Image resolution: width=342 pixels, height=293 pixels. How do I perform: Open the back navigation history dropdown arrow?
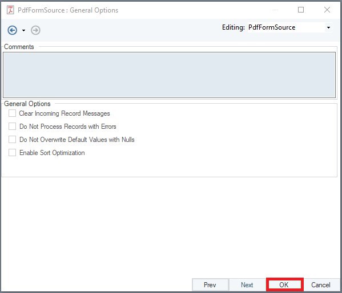(x=23, y=30)
